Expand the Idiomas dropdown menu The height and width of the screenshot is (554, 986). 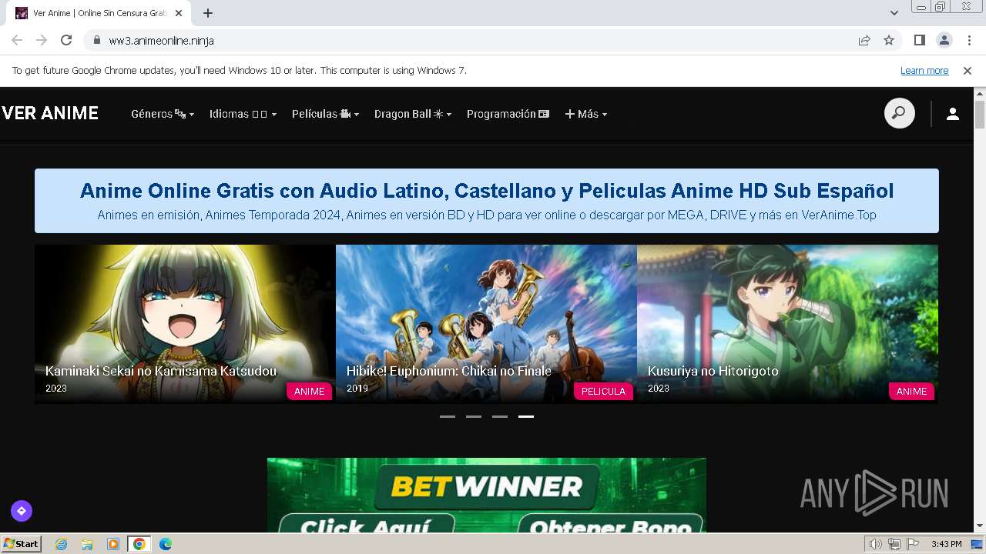(243, 114)
